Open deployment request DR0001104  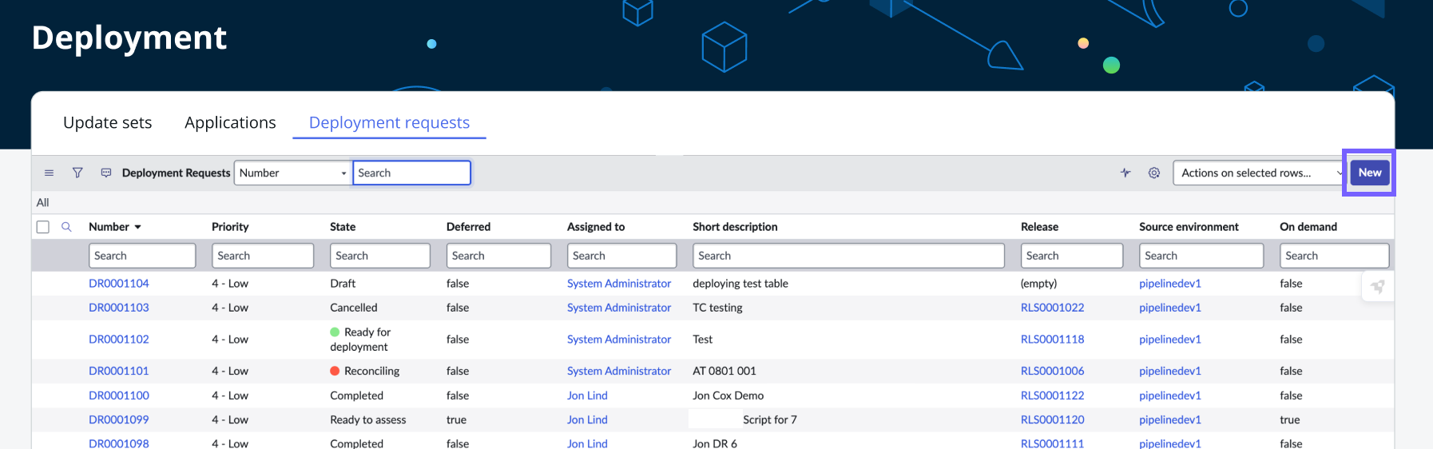click(119, 284)
